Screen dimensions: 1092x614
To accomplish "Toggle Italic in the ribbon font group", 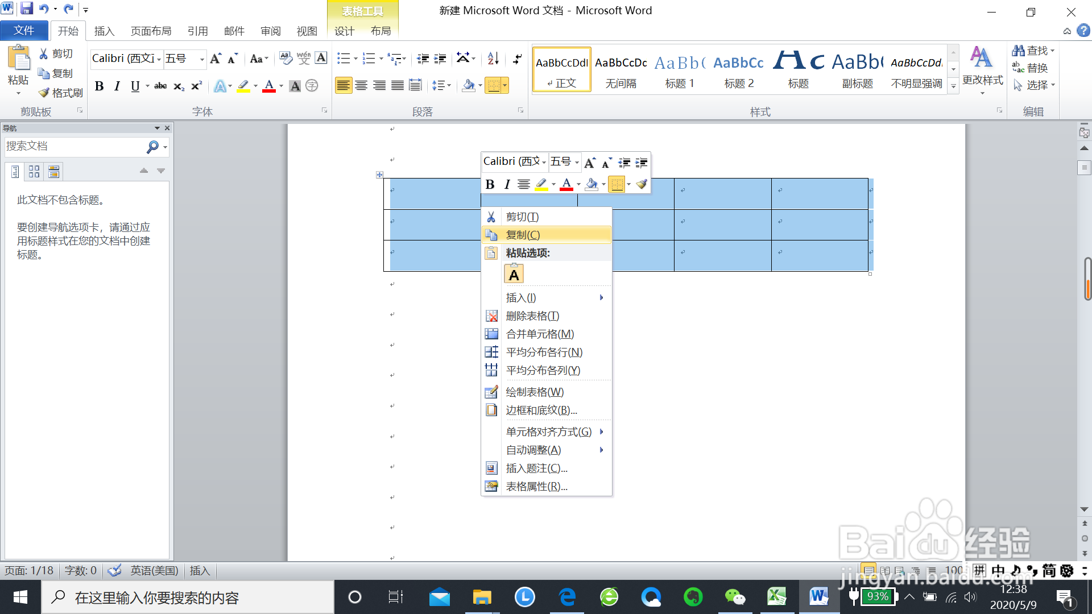I will pyautogui.click(x=117, y=86).
